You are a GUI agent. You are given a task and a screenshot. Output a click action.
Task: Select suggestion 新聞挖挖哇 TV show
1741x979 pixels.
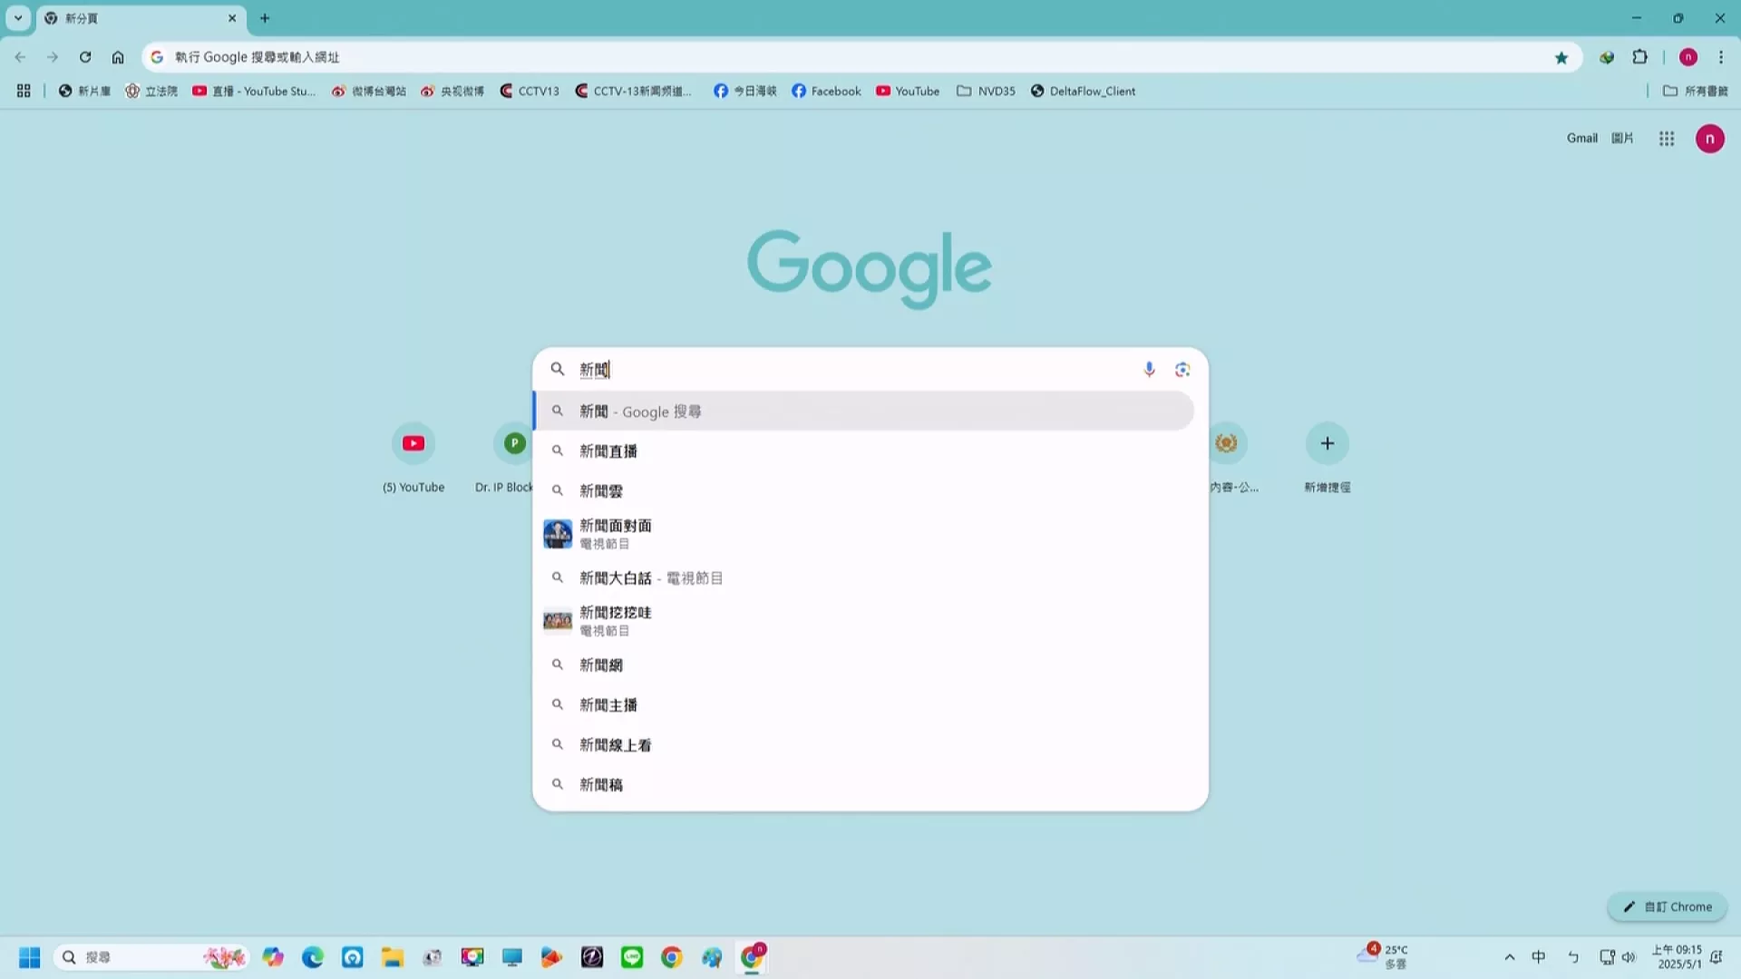click(x=864, y=621)
